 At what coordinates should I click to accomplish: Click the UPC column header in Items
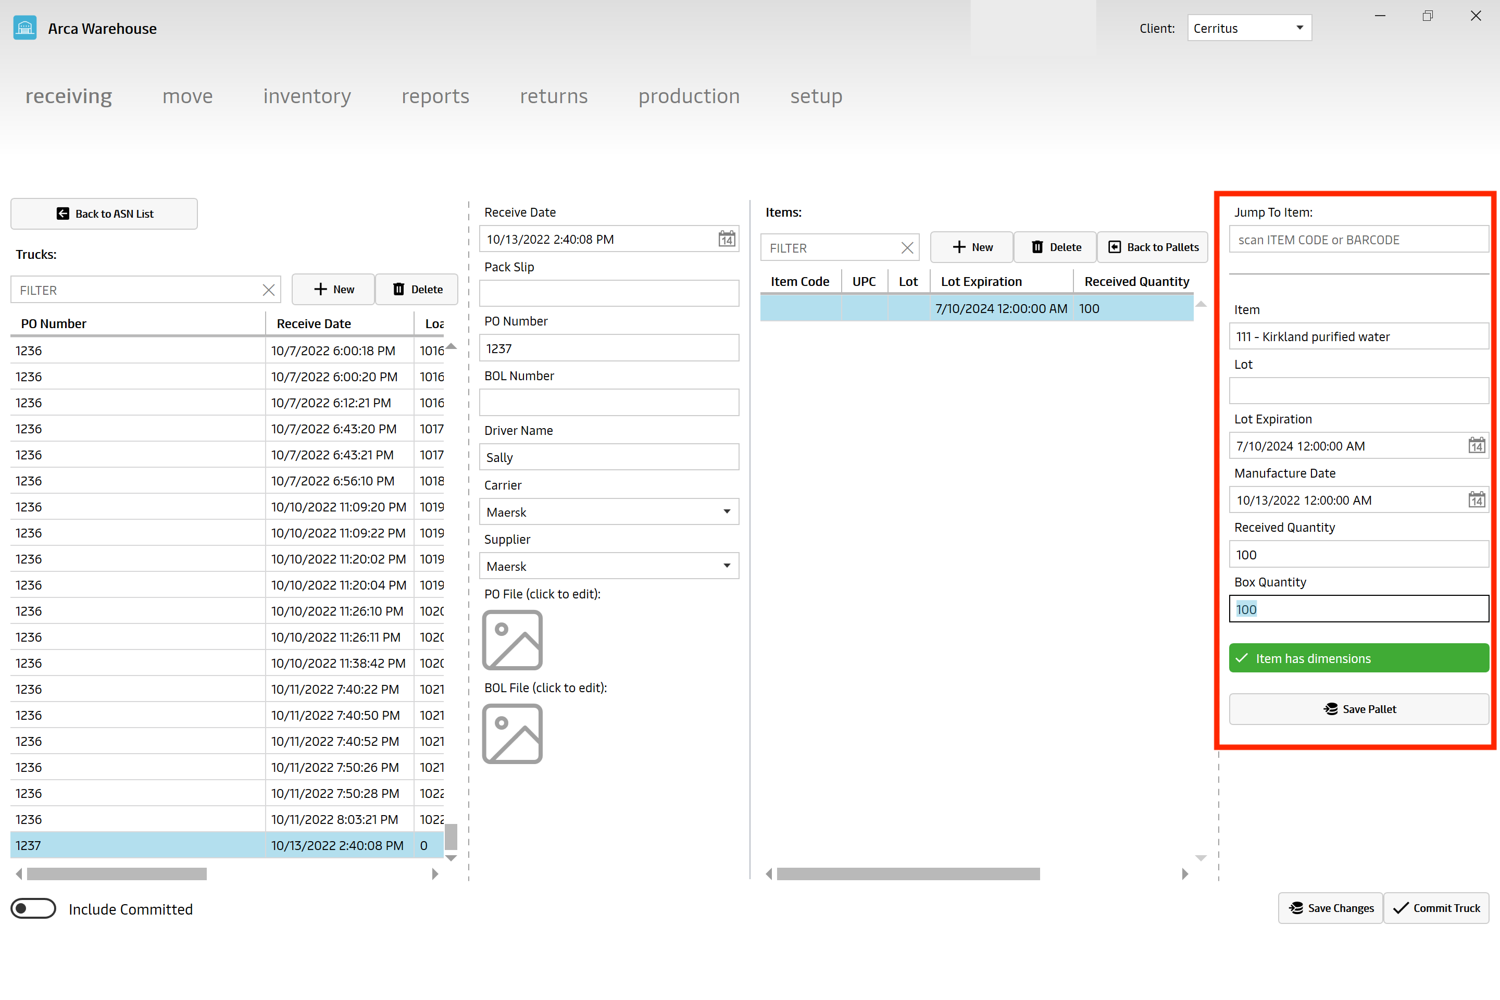point(864,281)
